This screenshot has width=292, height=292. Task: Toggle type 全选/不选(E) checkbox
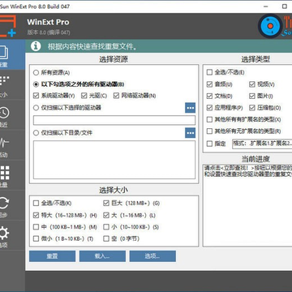(x=209, y=72)
